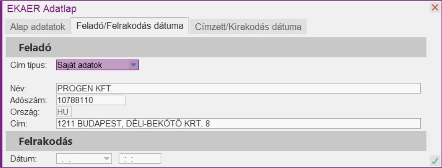Expand the Cím típus dropdown arrow
442x168 pixels.
pyautogui.click(x=133, y=65)
